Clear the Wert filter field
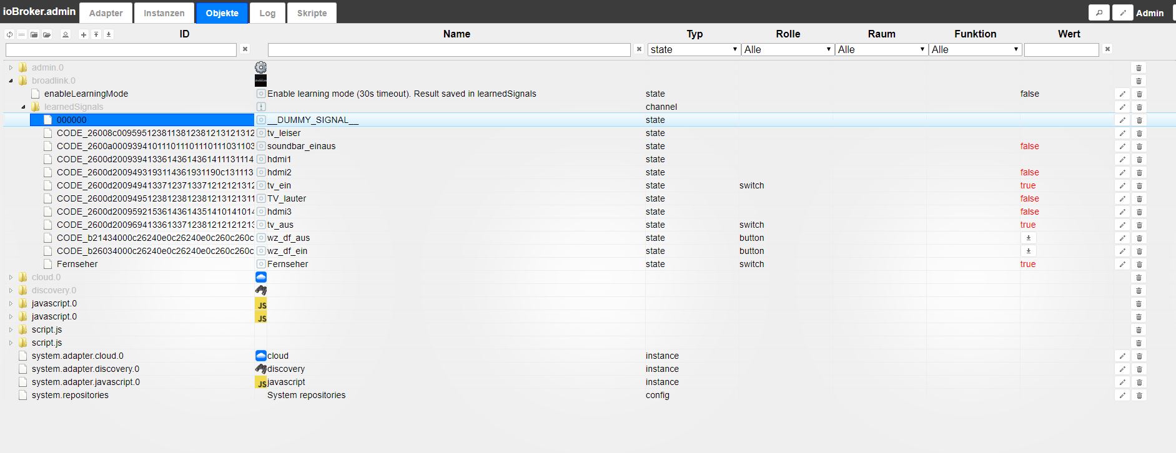Viewport: 1176px width, 453px height. point(1107,49)
